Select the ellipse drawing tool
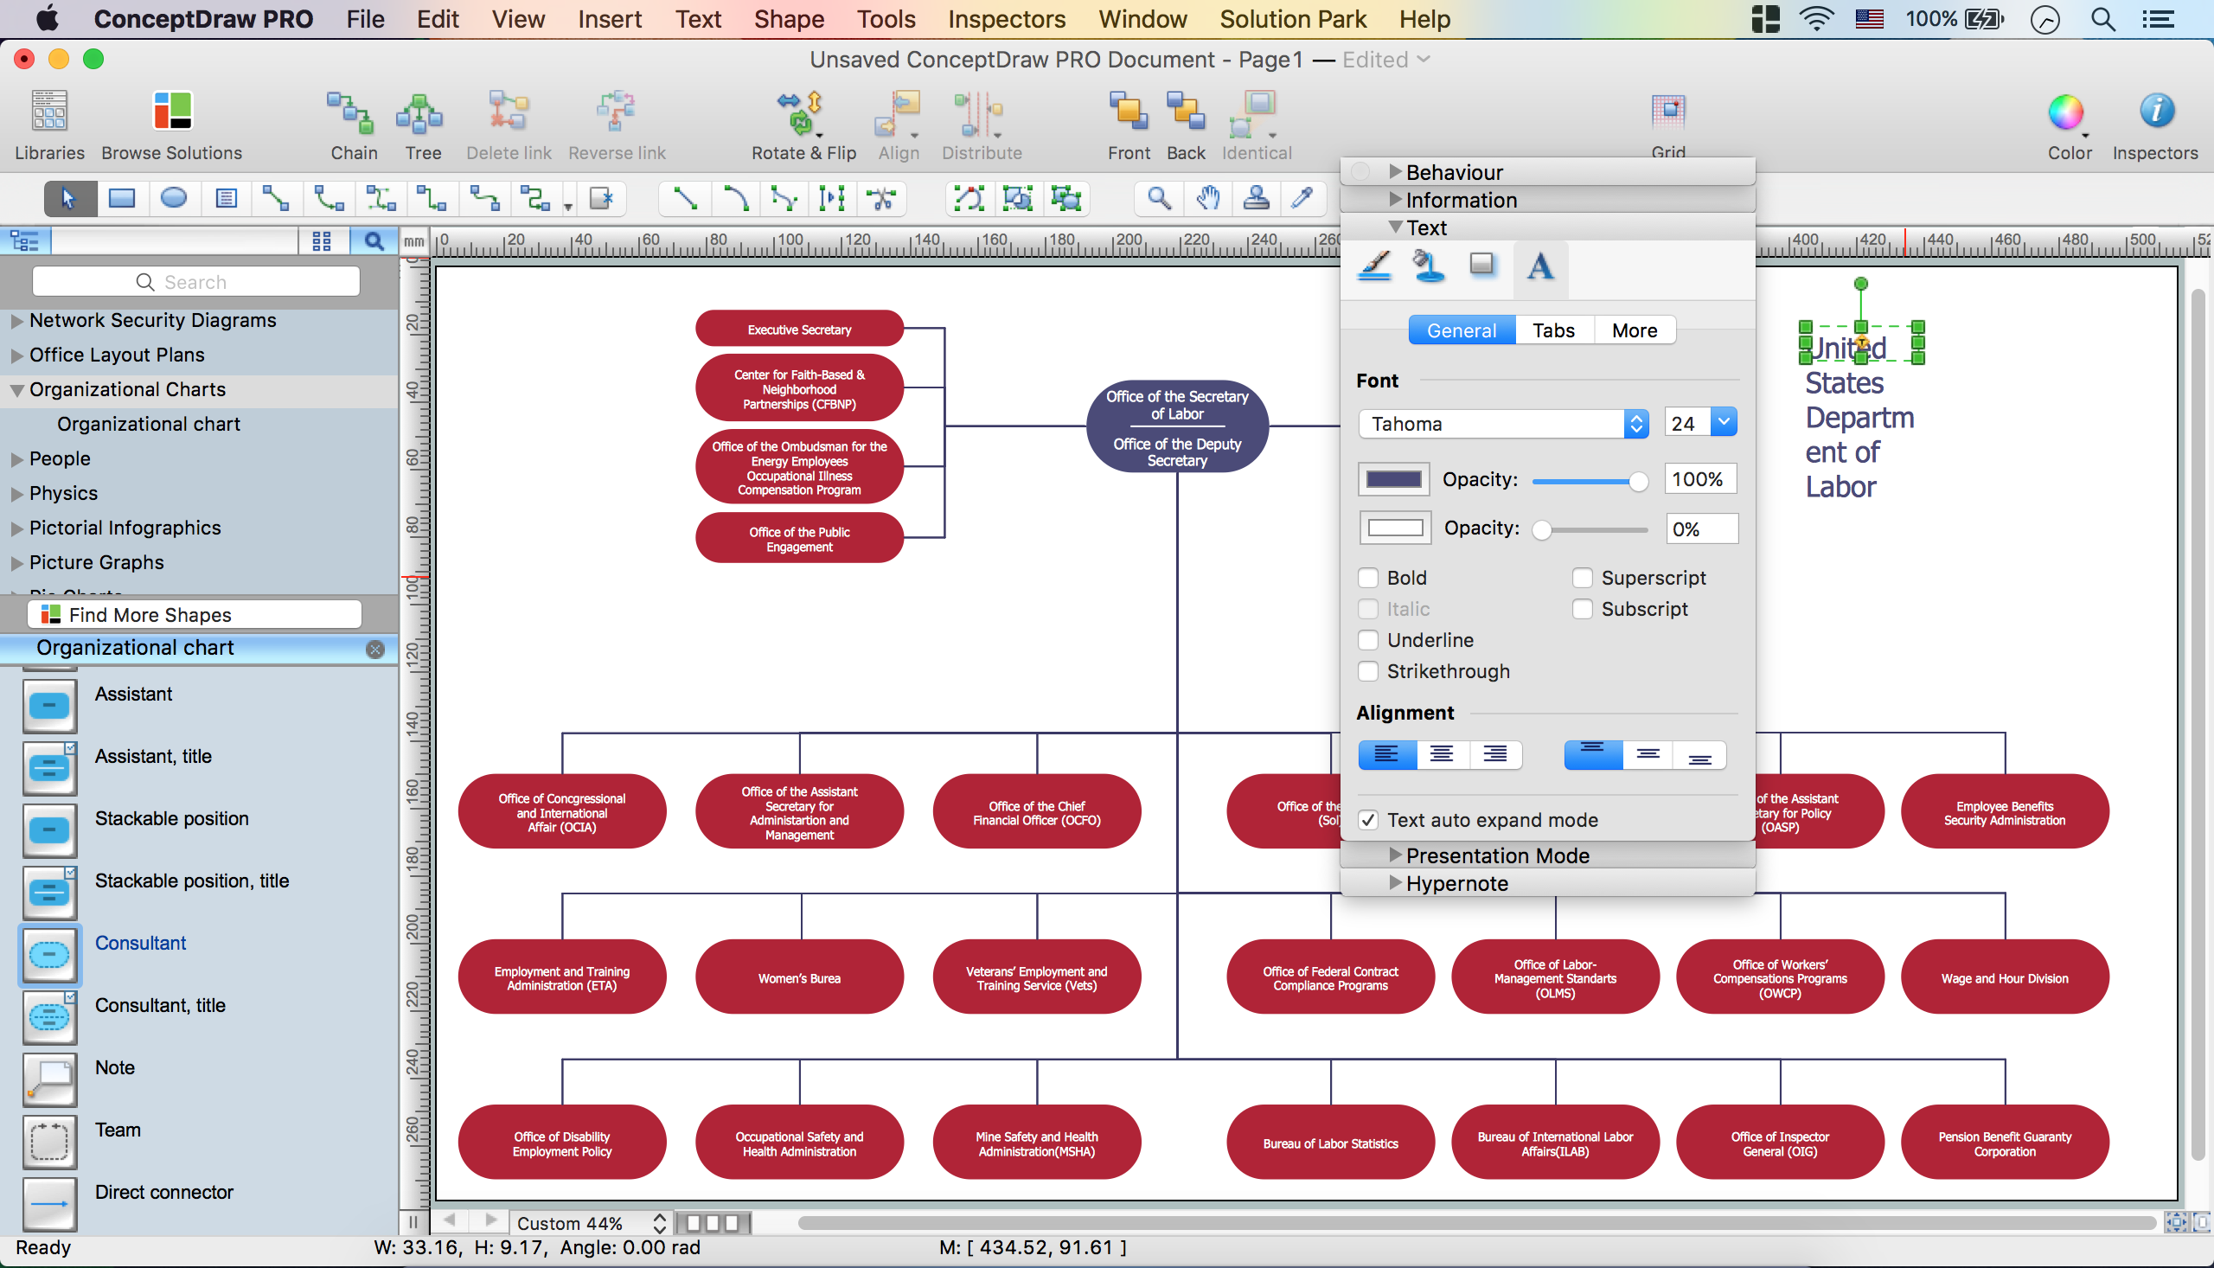2214x1268 pixels. coord(173,199)
